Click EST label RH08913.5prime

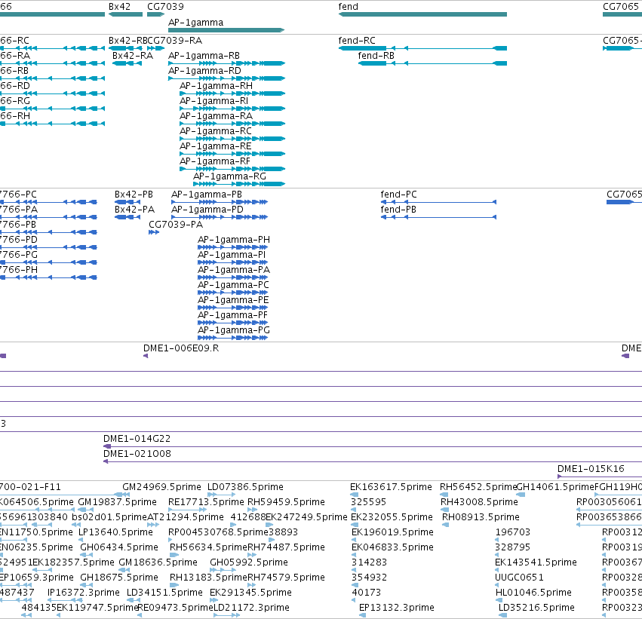(x=481, y=517)
